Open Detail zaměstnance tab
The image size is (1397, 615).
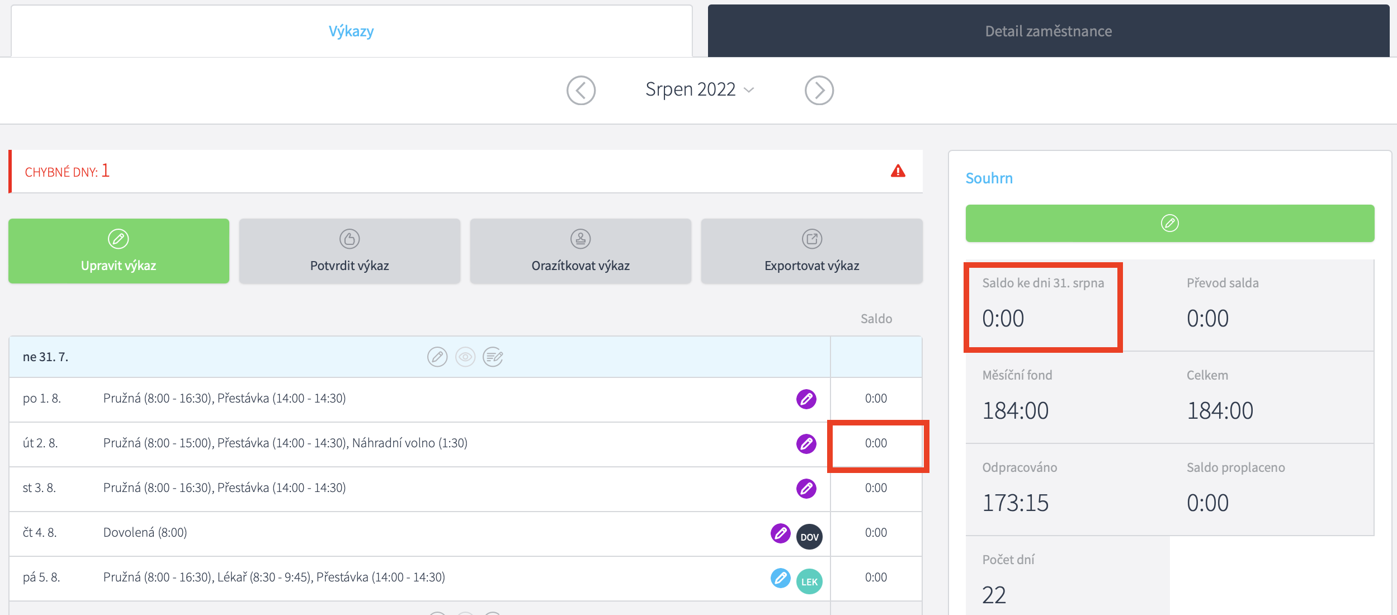pyautogui.click(x=1048, y=31)
